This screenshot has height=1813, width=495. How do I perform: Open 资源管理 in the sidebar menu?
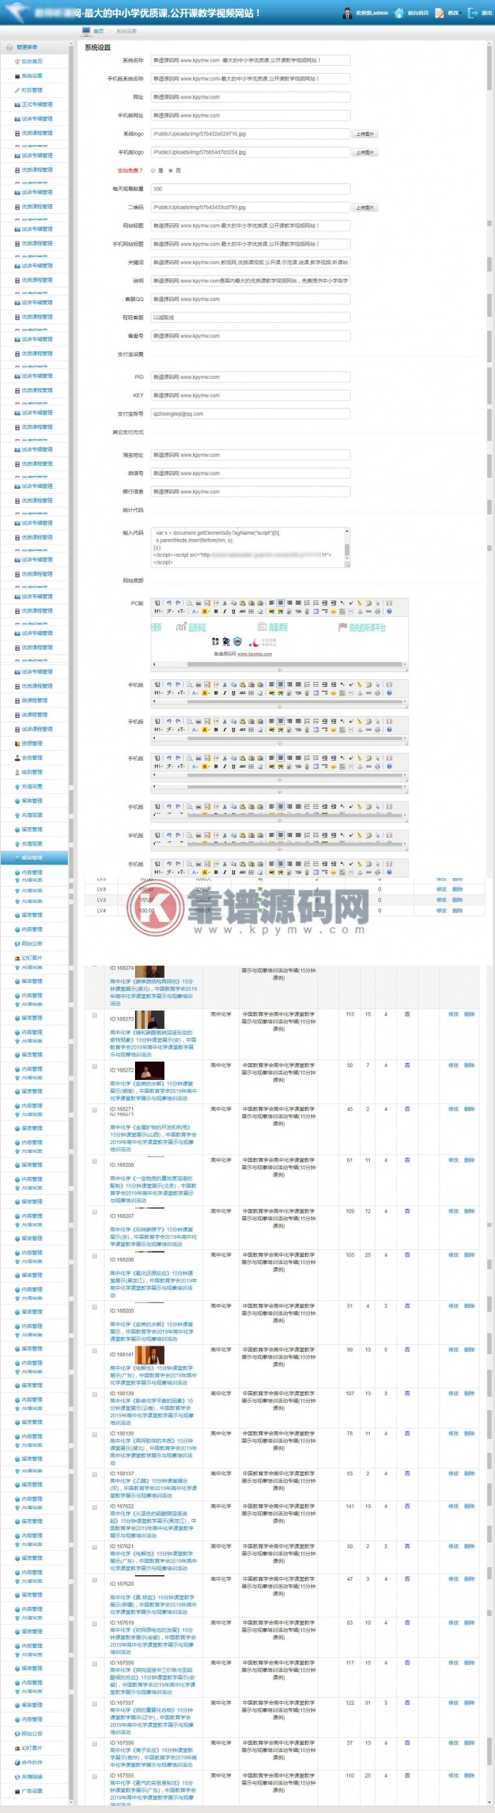pyautogui.click(x=31, y=744)
